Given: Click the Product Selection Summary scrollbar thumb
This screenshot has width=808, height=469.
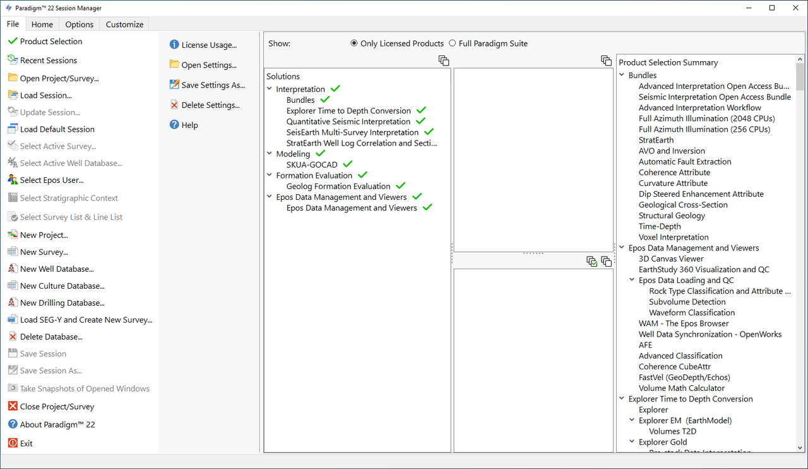Looking at the screenshot, I should (800, 77).
